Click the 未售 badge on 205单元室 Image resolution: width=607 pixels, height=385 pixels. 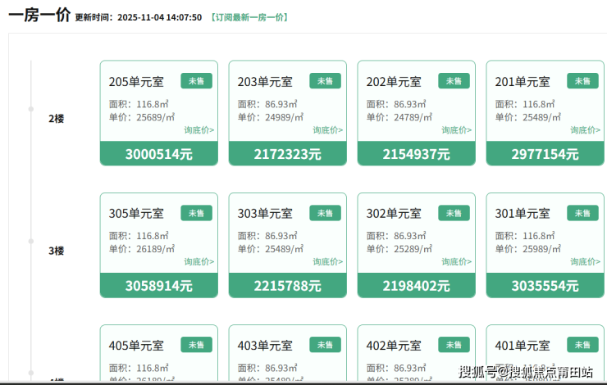tap(196, 81)
